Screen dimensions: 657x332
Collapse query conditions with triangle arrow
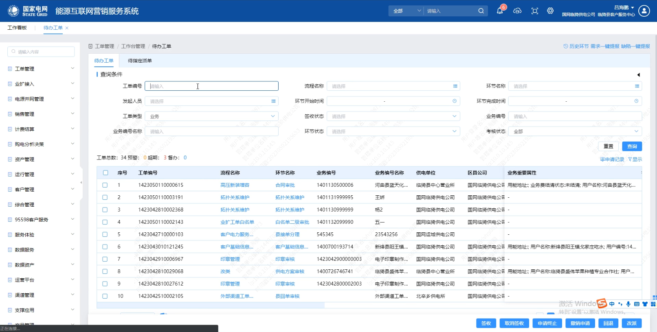(638, 75)
